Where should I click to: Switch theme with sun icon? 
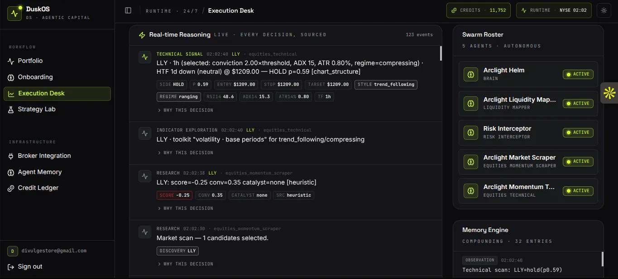click(x=604, y=10)
